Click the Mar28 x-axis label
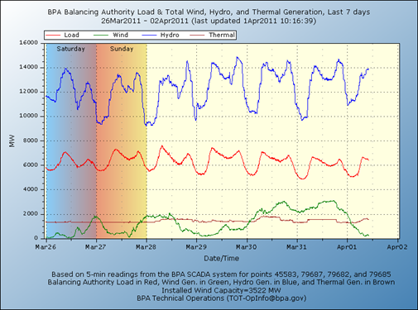The height and width of the screenshot is (310, 418). point(146,247)
